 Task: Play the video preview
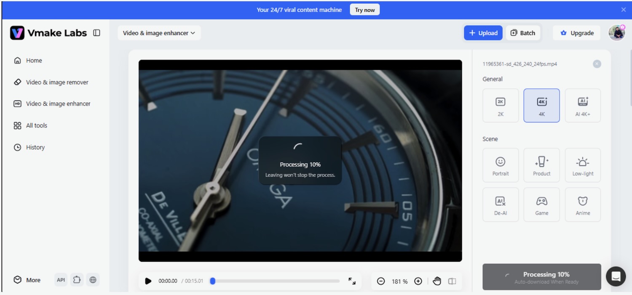coord(148,281)
